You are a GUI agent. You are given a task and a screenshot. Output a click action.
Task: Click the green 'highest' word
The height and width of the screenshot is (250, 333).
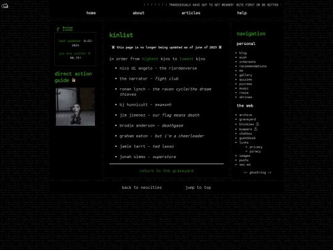click(150, 59)
